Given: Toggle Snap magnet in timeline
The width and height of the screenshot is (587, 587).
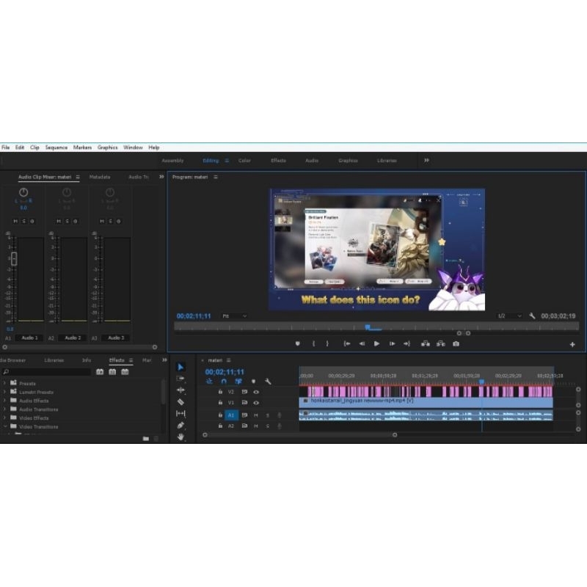Looking at the screenshot, I should pos(224,382).
